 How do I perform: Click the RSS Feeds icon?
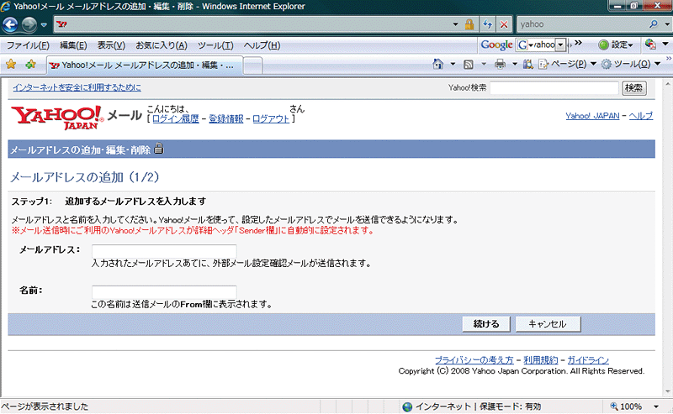pos(469,65)
